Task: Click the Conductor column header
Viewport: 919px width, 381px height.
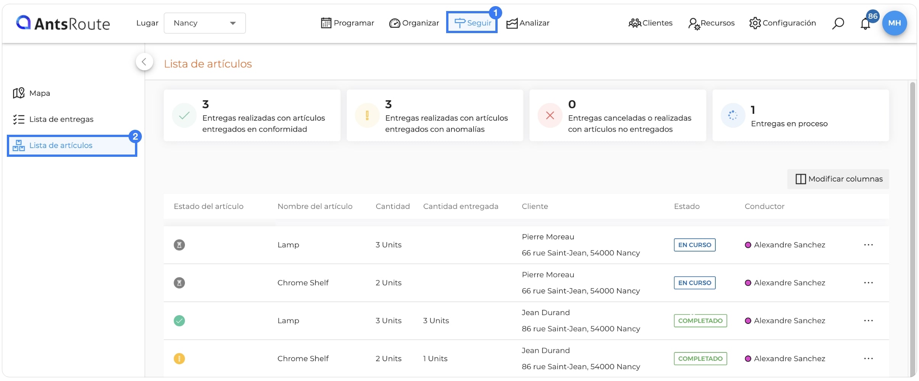Action: tap(765, 206)
